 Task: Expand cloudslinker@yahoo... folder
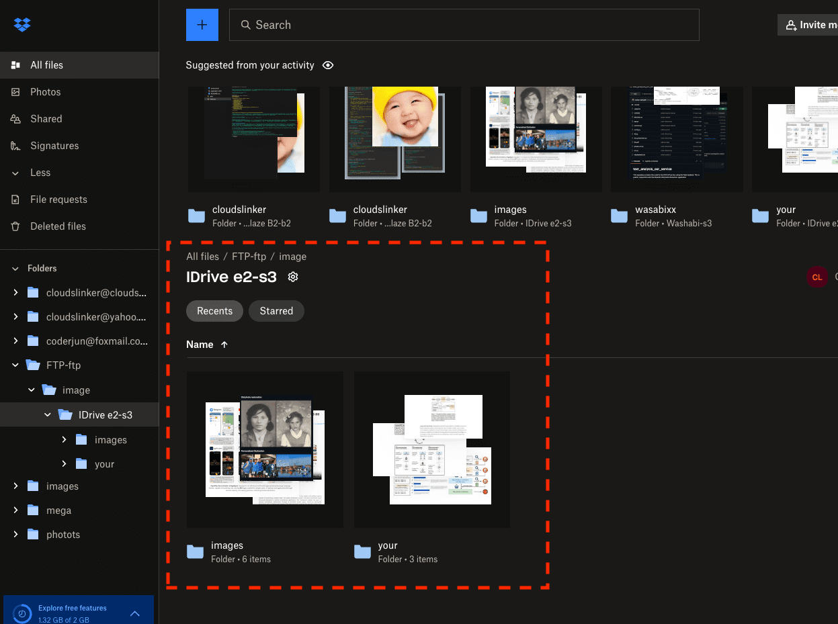15,317
